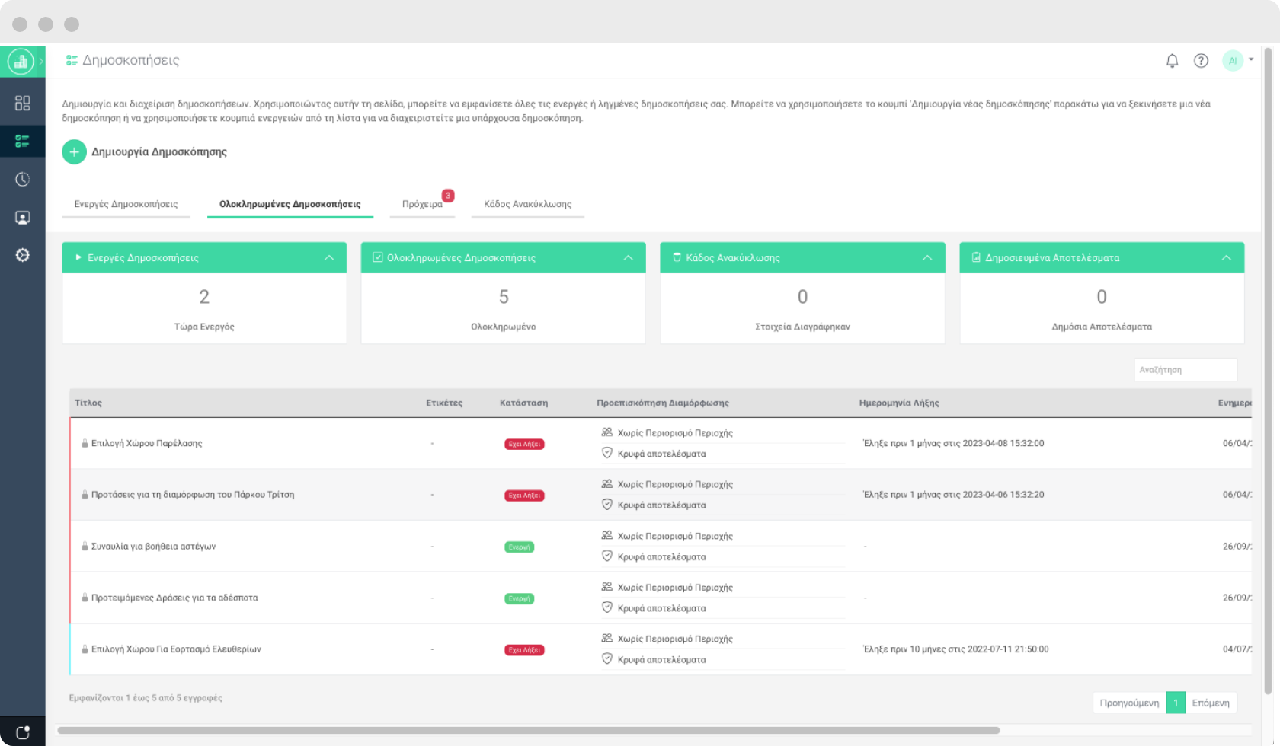Open the dashboard grid icon in sidebar

pyautogui.click(x=23, y=103)
